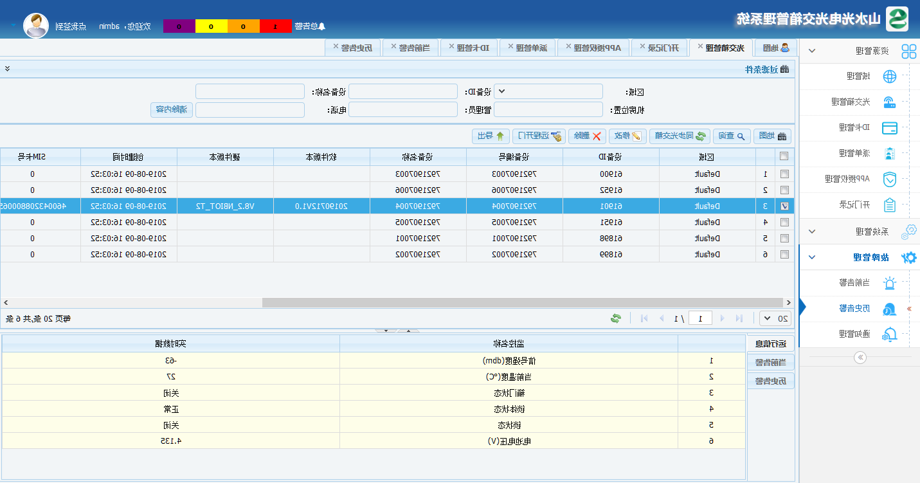Click the 查询 search toolbar button
This screenshot has width=920, height=483.
tap(731, 136)
